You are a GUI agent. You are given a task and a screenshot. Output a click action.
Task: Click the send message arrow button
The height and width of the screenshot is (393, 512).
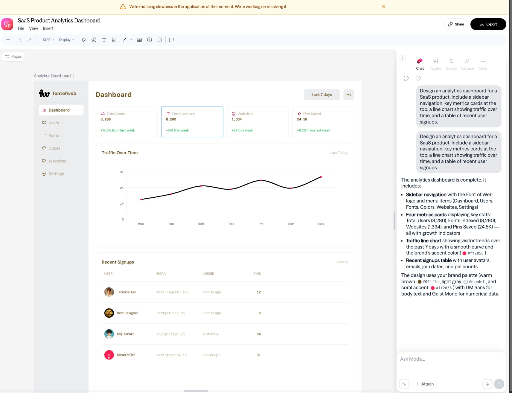pyautogui.click(x=499, y=384)
